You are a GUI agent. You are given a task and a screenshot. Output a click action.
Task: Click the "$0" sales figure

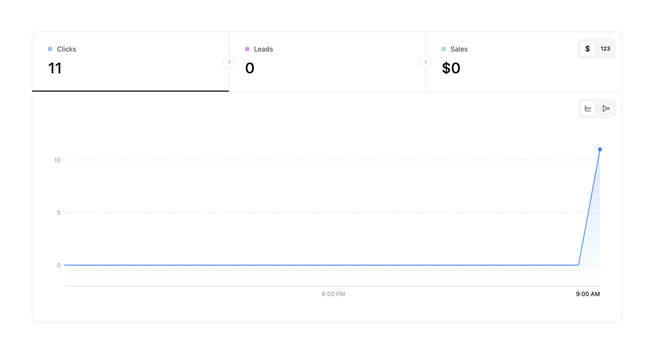tap(451, 68)
